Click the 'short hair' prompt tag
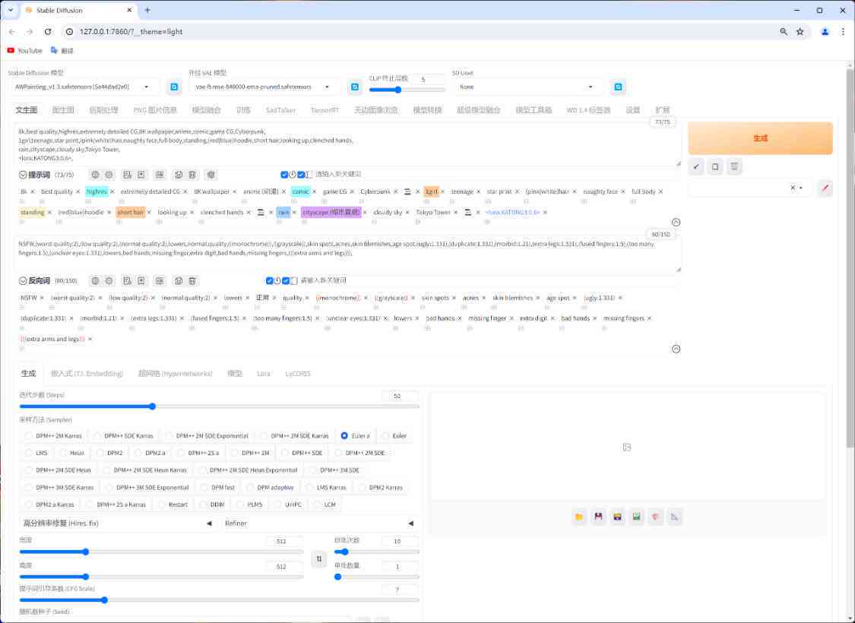 click(131, 213)
